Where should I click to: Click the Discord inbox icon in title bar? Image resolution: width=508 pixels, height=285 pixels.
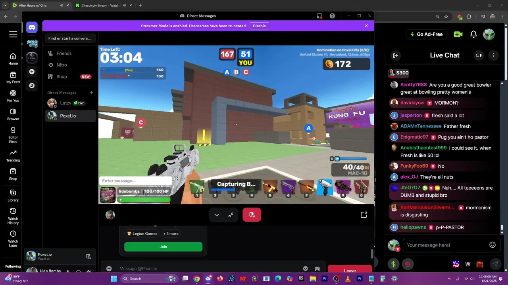coord(319,16)
